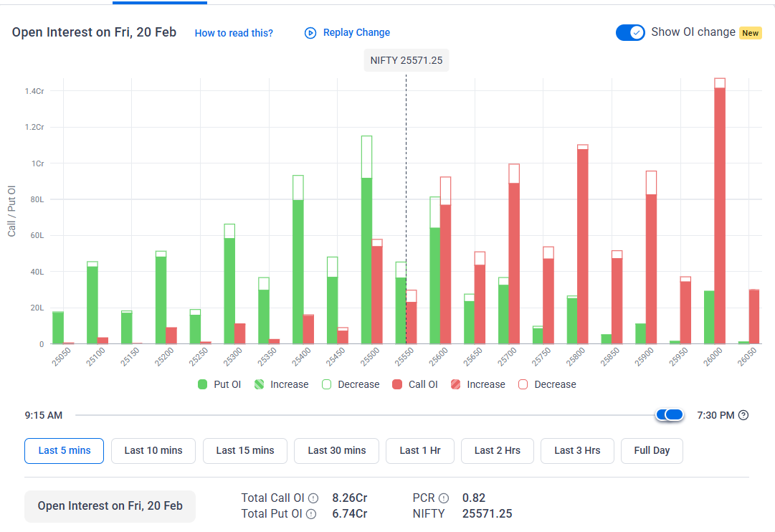This screenshot has height=532, width=775.
Task: Select the Last 5 mins range
Action: tap(65, 450)
